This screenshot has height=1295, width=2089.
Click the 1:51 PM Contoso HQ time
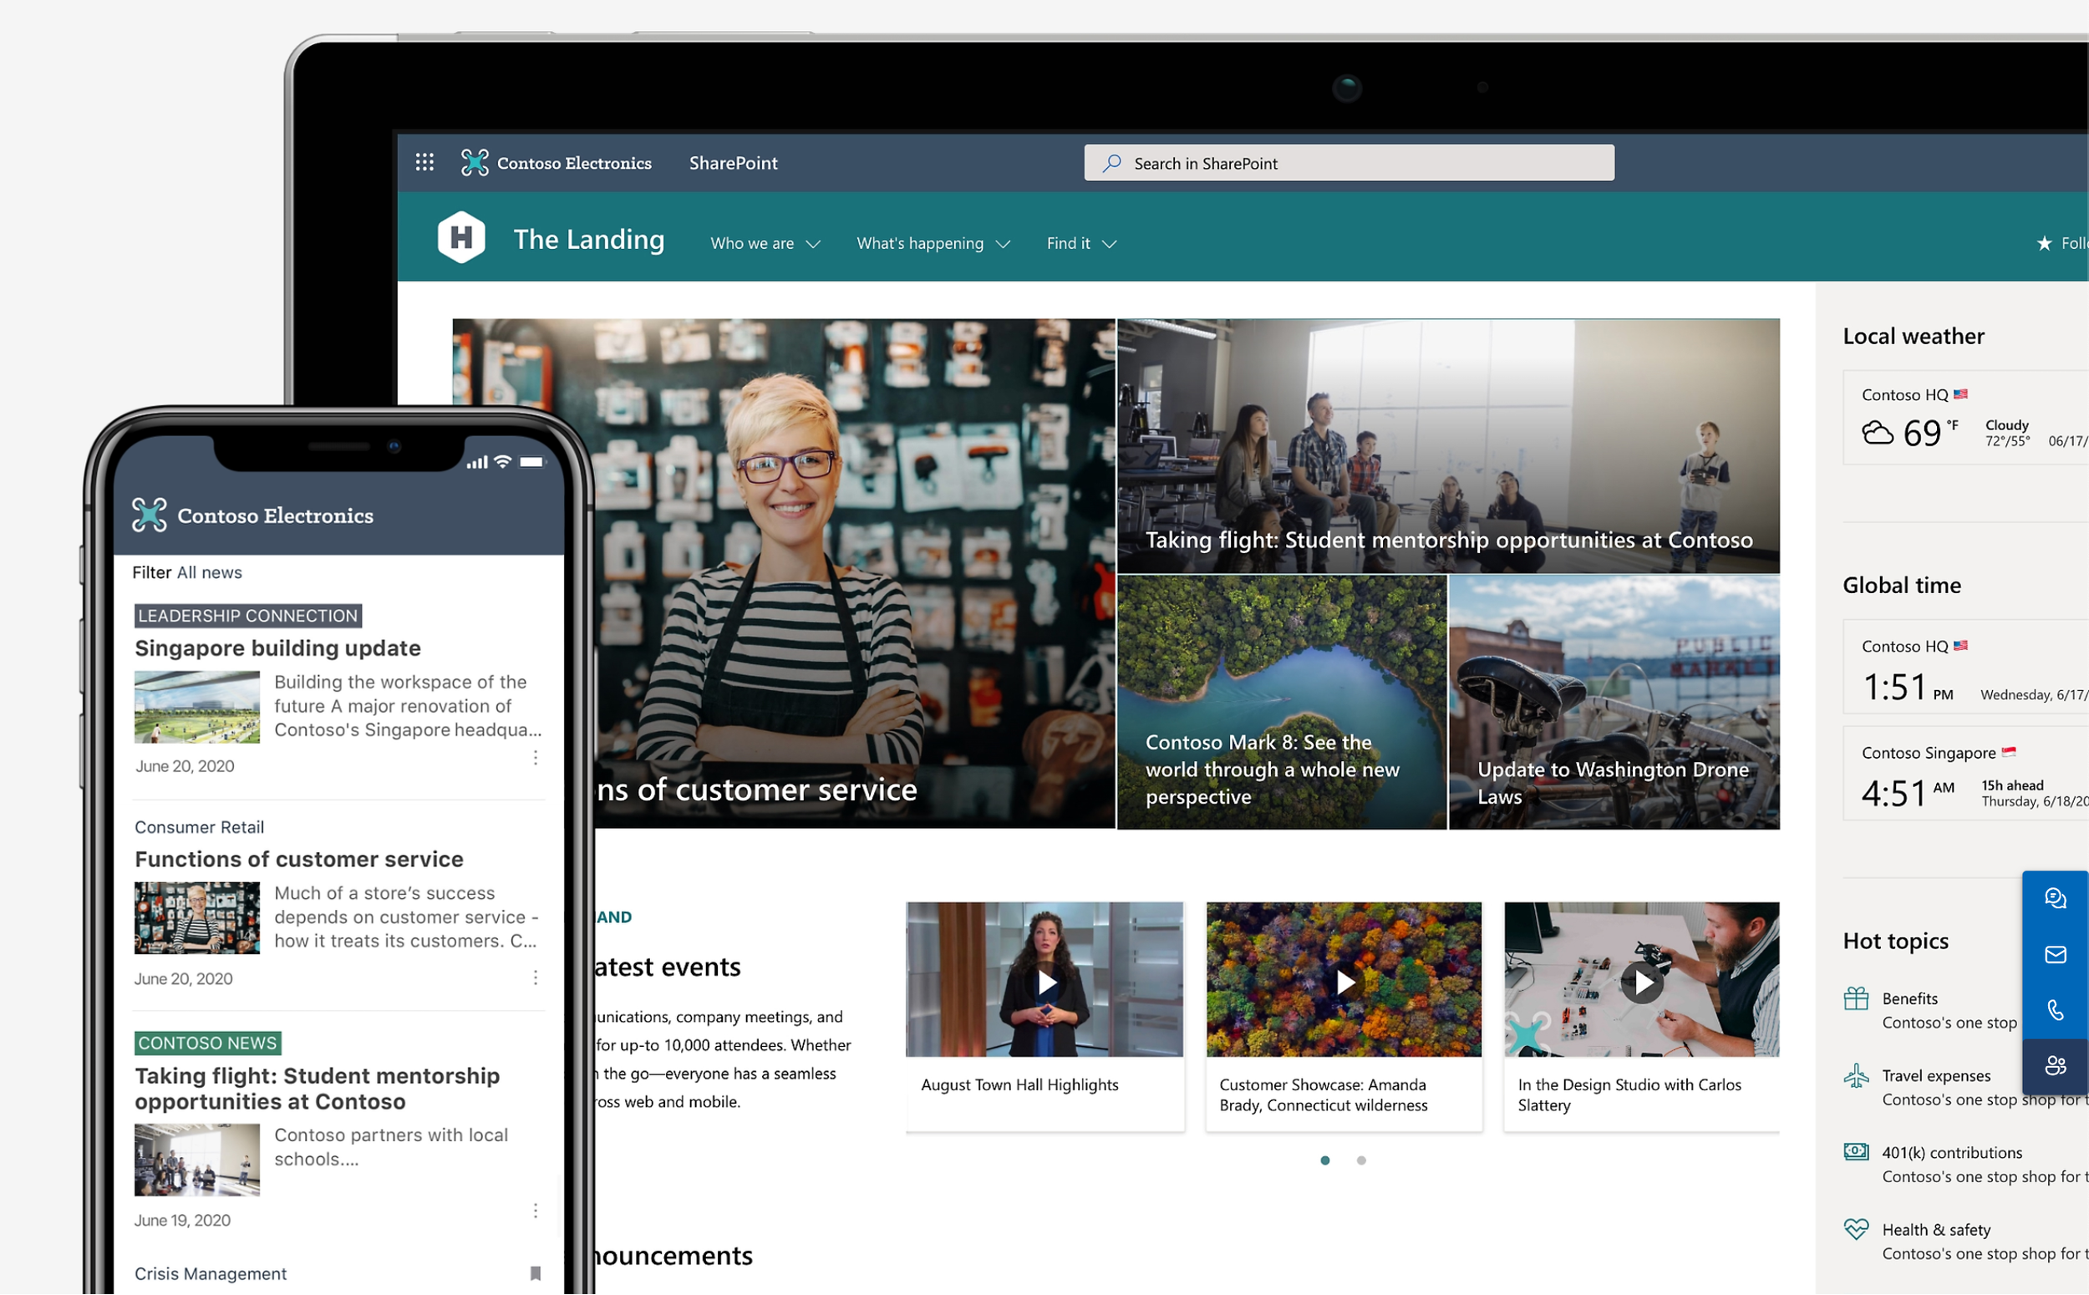pos(1908,687)
